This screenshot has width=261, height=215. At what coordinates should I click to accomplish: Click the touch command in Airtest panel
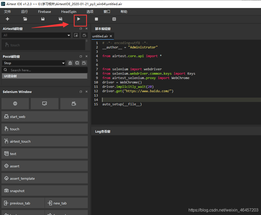(x=43, y=45)
